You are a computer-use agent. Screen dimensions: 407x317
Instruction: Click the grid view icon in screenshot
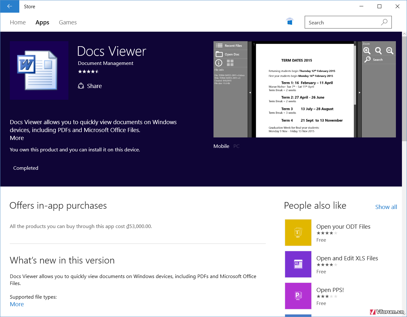[x=230, y=63]
